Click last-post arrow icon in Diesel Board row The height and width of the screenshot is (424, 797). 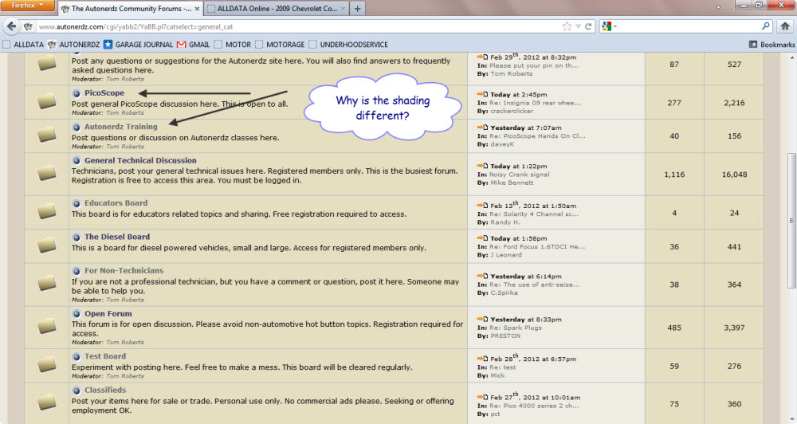tap(482, 238)
